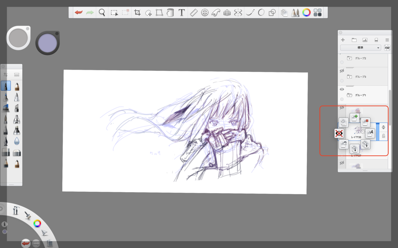This screenshot has height=248, width=398.
Task: Open the layer panel hamburger menu
Action: click(387, 40)
